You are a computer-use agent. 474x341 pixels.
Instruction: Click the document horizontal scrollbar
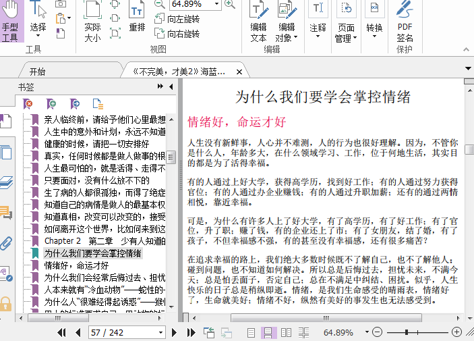pos(326,318)
